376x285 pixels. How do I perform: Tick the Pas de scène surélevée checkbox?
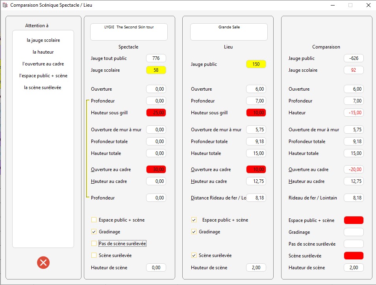94,244
